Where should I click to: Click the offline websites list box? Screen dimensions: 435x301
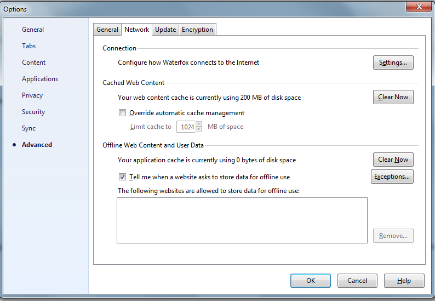coord(242,220)
